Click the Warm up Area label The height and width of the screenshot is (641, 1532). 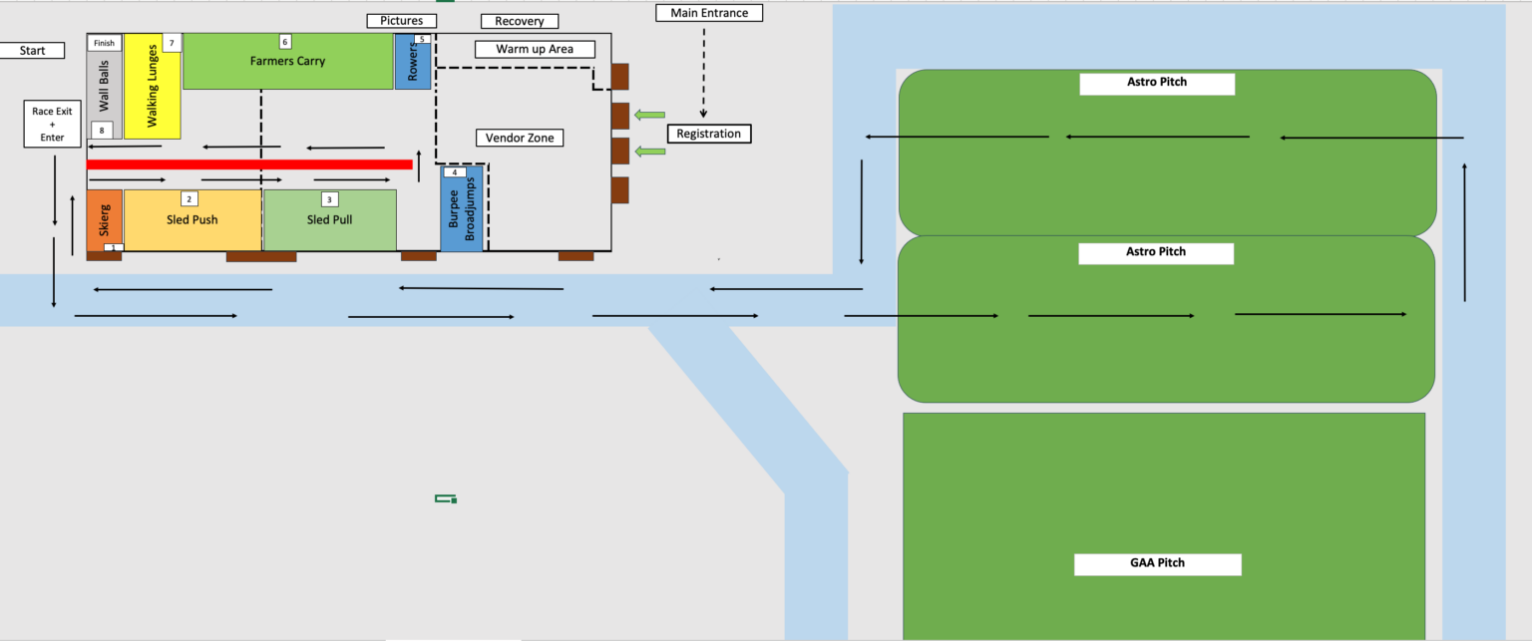(535, 48)
